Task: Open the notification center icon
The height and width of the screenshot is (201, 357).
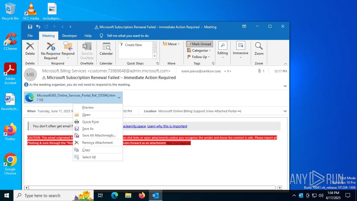Action: 348,195
